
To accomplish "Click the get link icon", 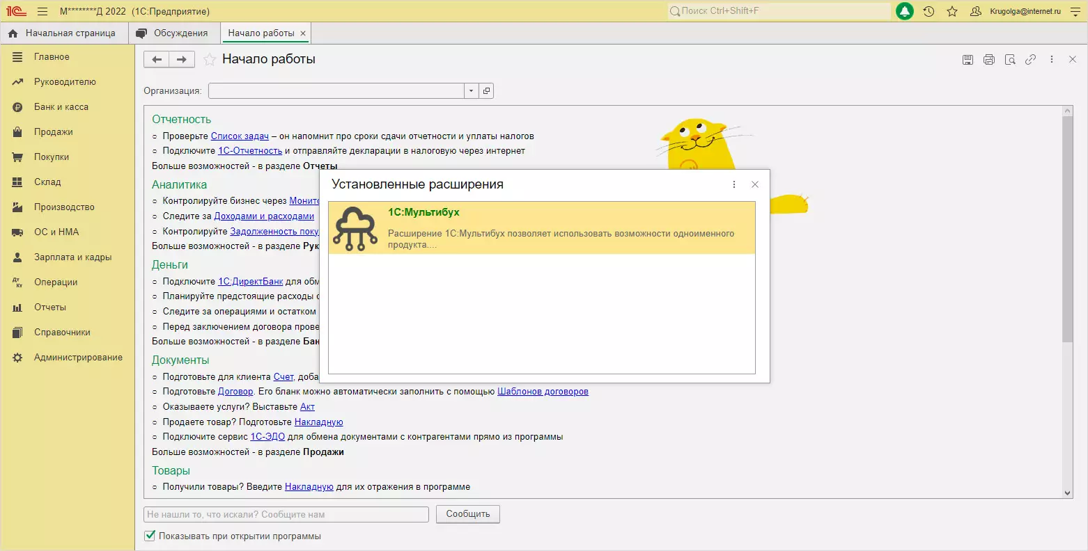I will click(1030, 60).
